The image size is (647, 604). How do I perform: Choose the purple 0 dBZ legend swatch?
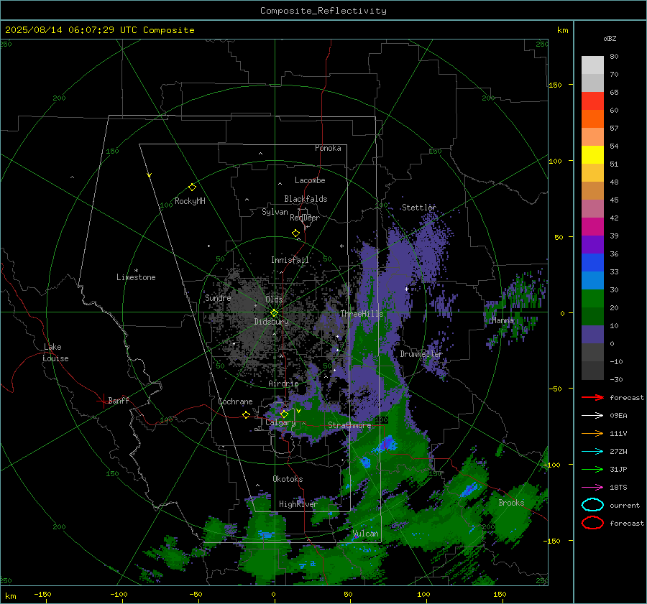[592, 334]
